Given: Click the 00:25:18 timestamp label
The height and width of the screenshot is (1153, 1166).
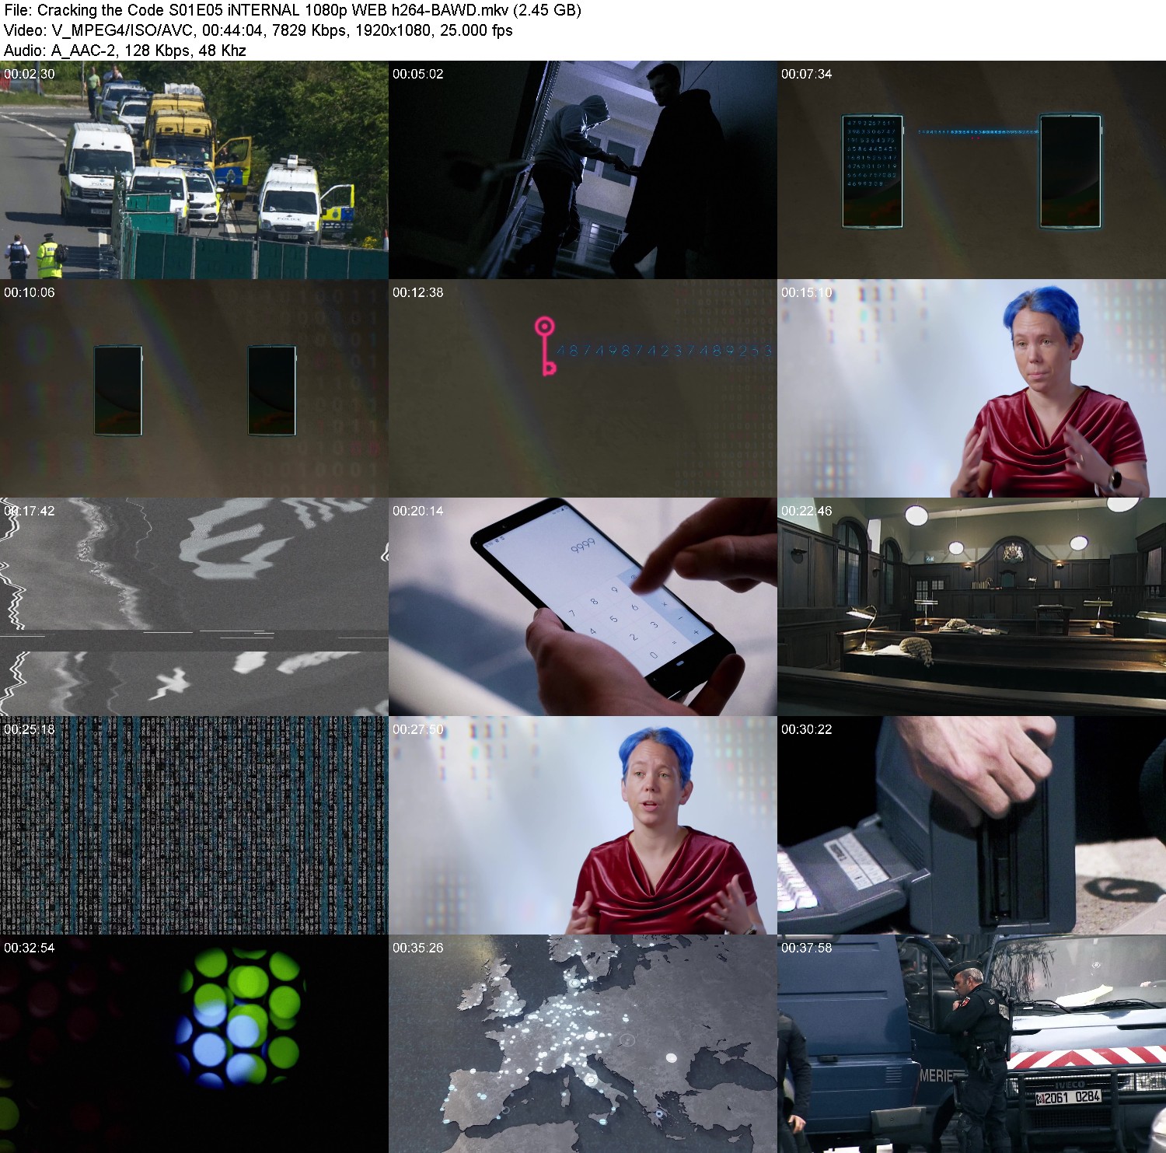Looking at the screenshot, I should click(x=30, y=729).
